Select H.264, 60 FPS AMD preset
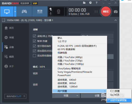 [80, 46]
